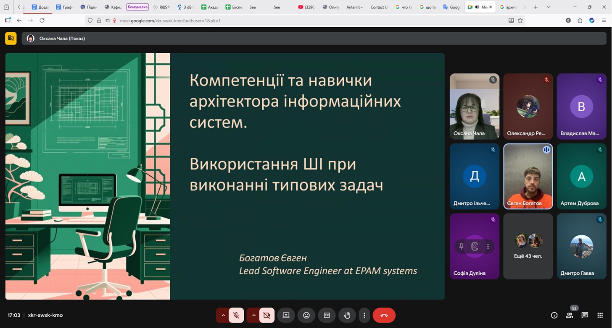Show the participants list with 52 people
This screenshot has width=612, height=328.
pos(569,315)
